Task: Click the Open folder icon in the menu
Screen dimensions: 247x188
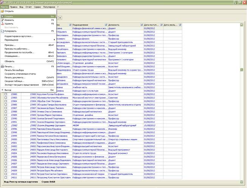Action: pyautogui.click(x=2, y=11)
